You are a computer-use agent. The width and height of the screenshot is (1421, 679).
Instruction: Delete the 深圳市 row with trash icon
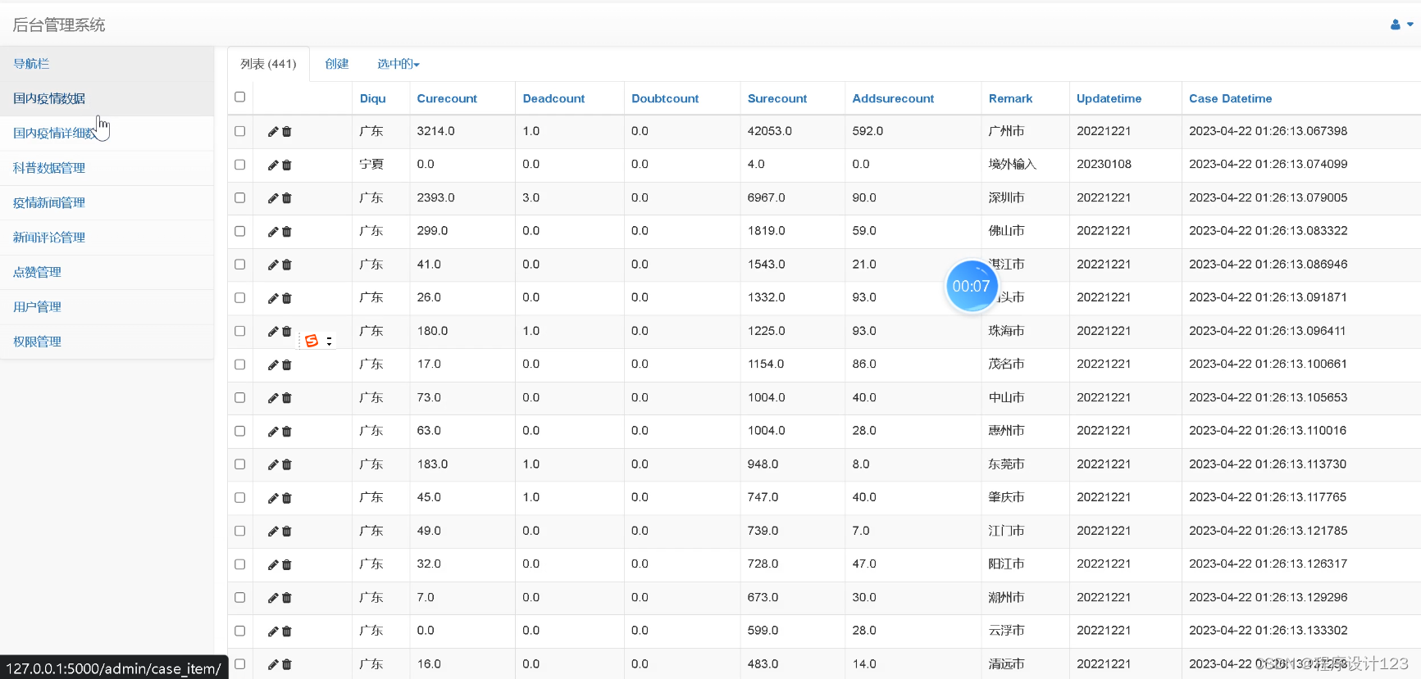tap(287, 198)
